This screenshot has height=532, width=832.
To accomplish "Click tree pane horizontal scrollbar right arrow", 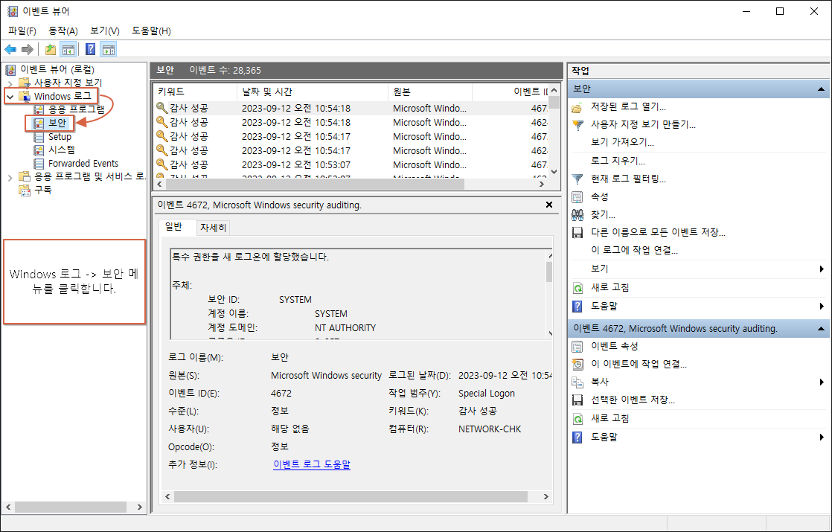I will pos(140,507).
